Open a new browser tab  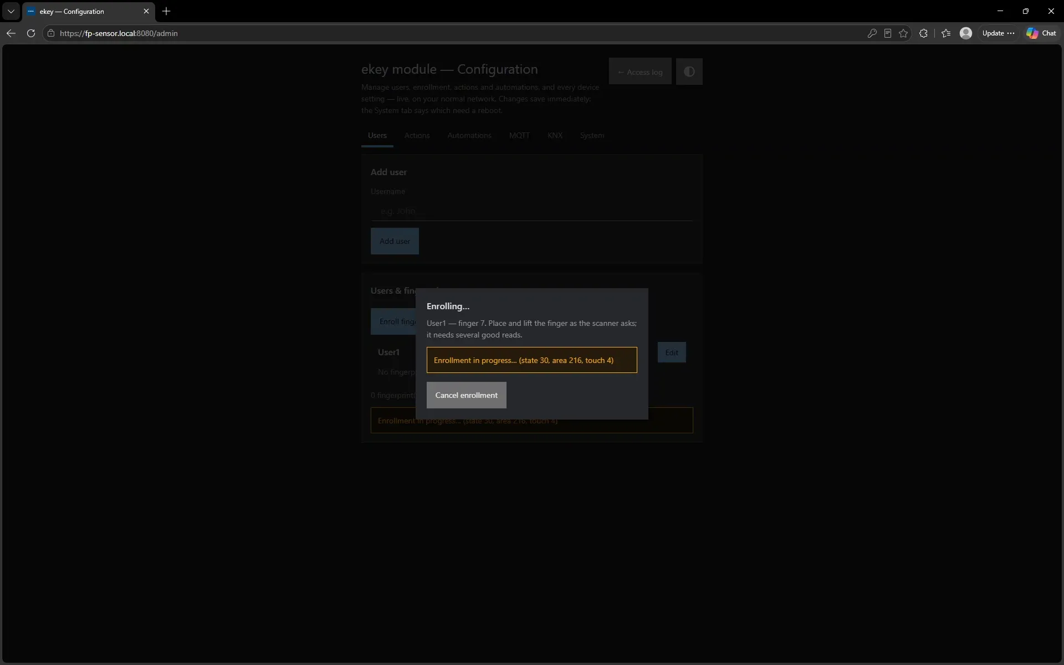(x=166, y=11)
